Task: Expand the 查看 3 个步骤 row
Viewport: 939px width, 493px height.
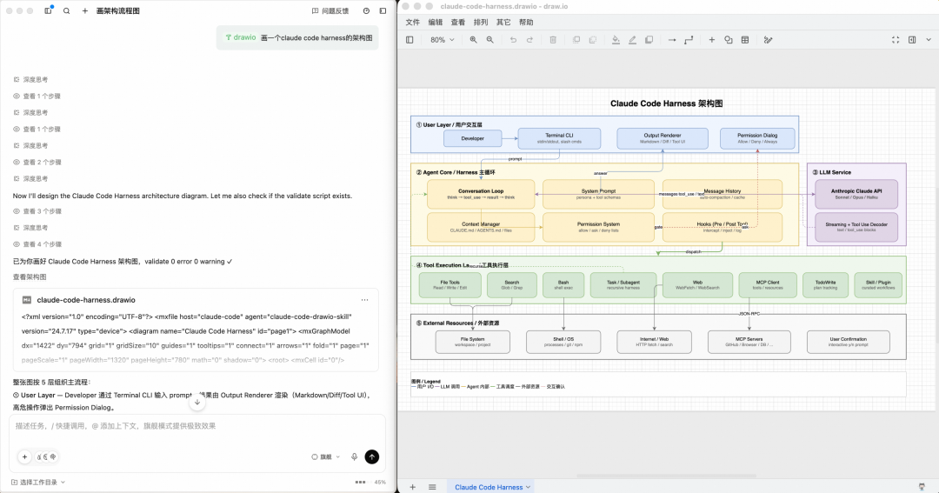Action: pos(37,211)
